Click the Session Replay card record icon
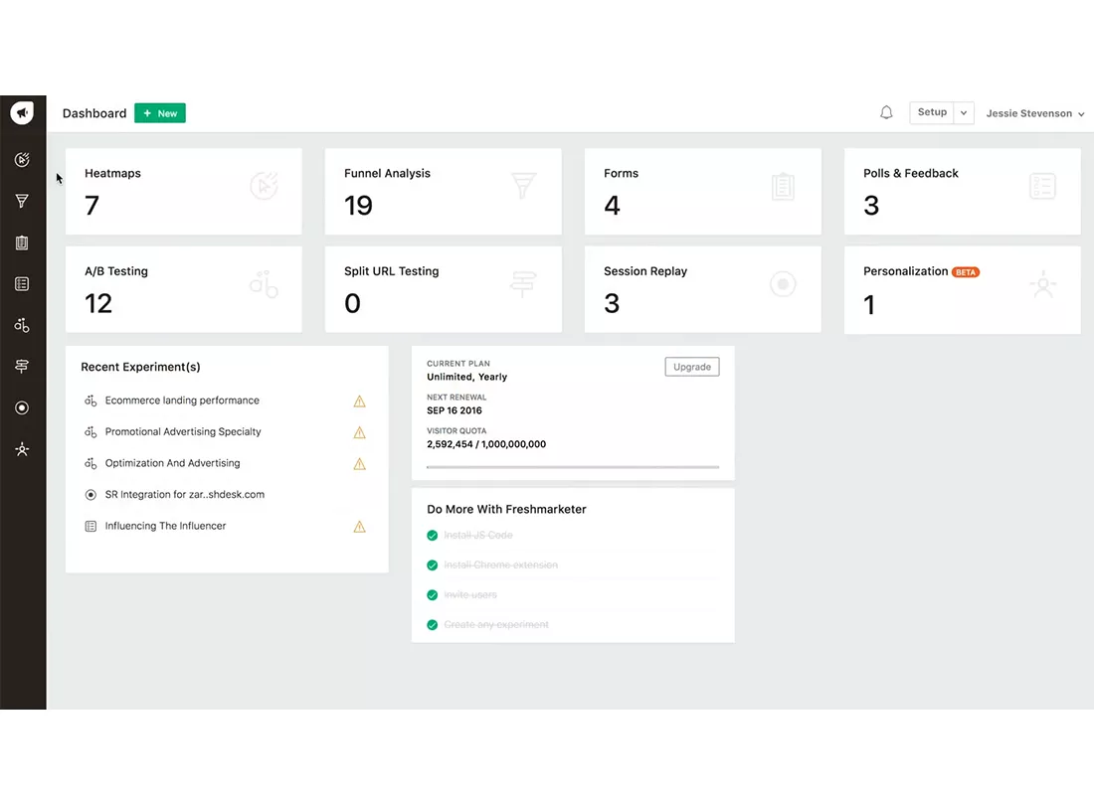This screenshot has height=805, width=1094. tap(783, 283)
